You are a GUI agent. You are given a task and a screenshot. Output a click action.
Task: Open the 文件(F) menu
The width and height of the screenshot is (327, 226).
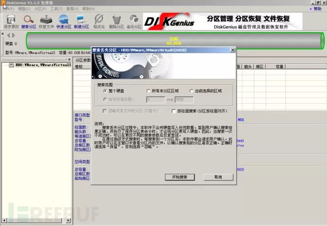coord(9,9)
